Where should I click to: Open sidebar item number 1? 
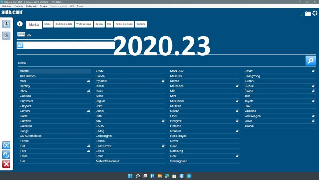pyautogui.click(x=6, y=24)
